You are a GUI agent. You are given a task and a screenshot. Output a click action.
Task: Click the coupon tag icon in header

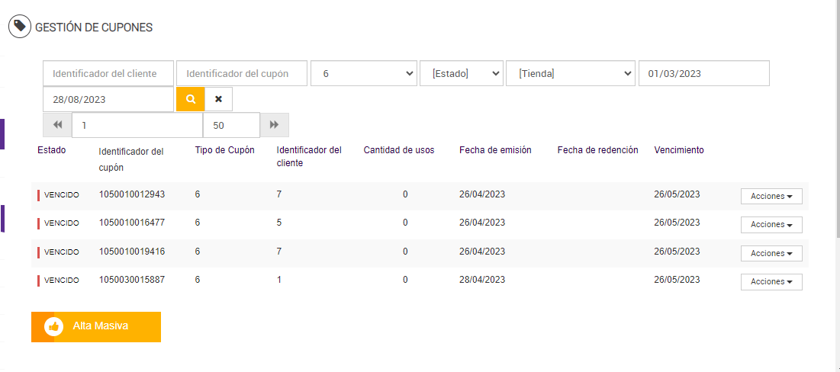[20, 27]
